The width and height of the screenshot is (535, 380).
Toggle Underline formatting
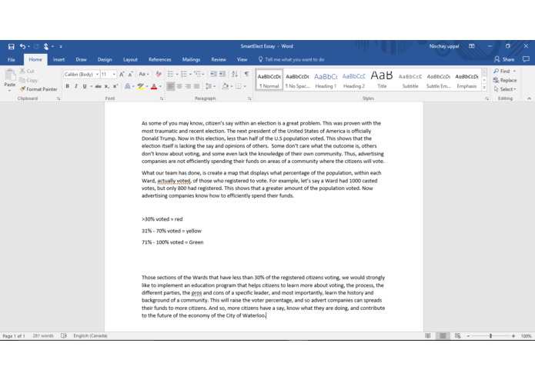[x=84, y=87]
